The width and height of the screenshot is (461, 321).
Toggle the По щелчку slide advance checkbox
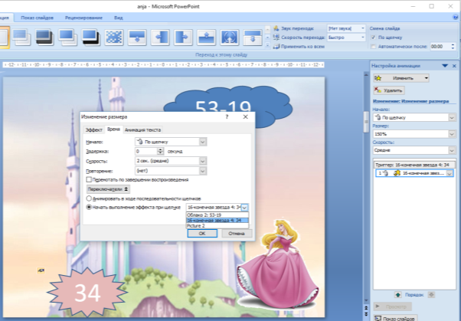pyautogui.click(x=374, y=38)
